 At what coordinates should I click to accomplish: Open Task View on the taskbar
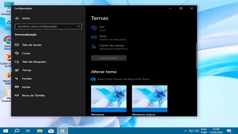28,131
